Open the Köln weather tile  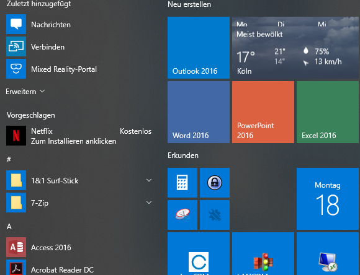295,48
